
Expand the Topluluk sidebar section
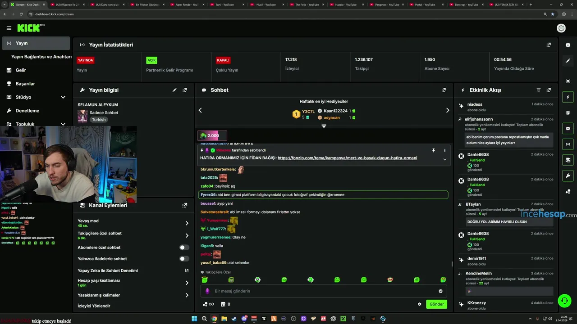coord(63,124)
